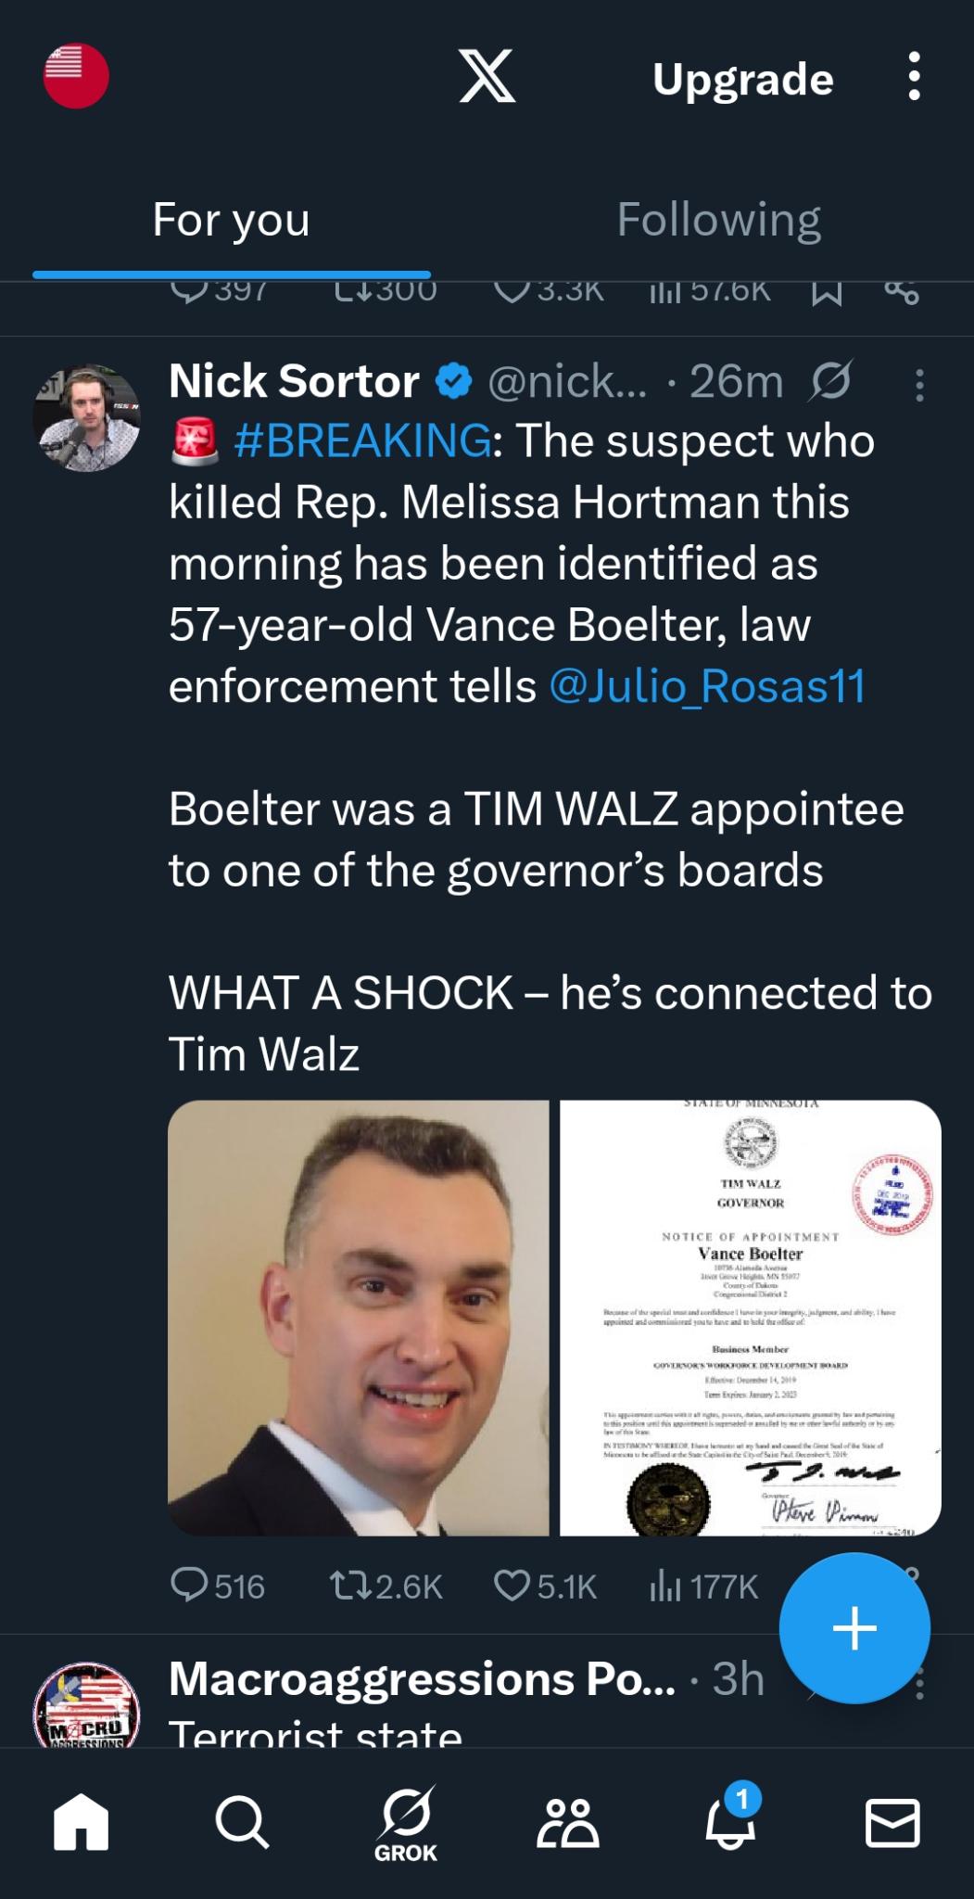Bookmark the previous post above
The image size is (974, 1899).
pos(826,293)
